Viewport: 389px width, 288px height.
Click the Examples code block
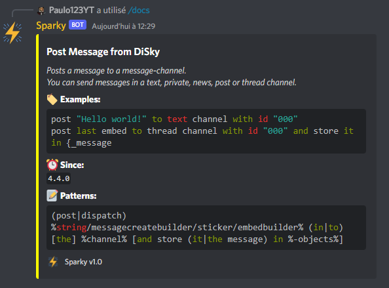point(206,131)
